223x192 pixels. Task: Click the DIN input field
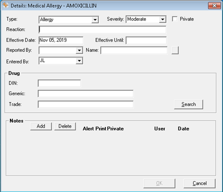point(59,83)
